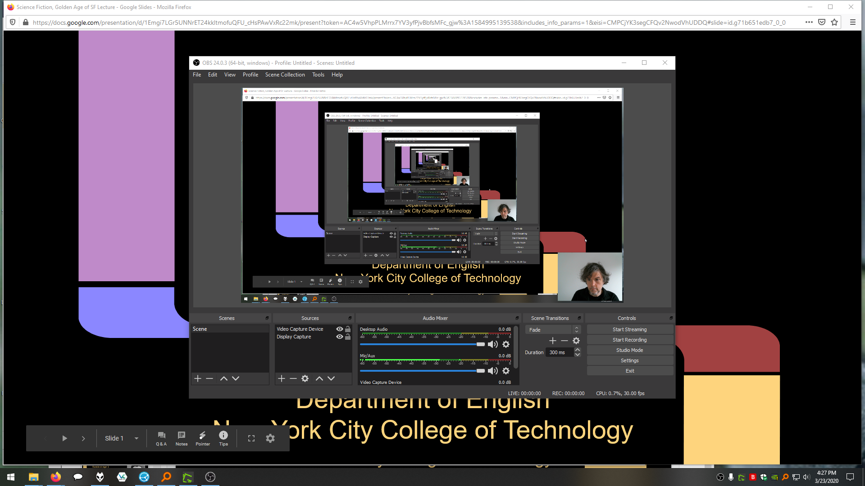Enter fullscreen from the presenter toolbar
This screenshot has width=865, height=486.
pos(251,438)
